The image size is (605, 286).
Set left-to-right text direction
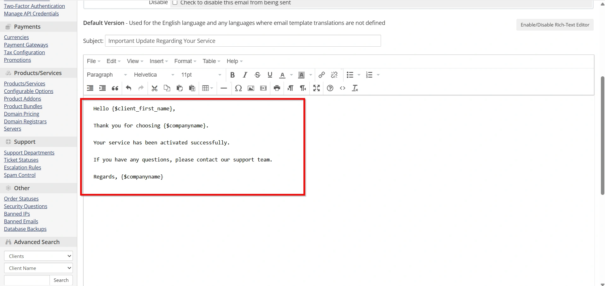coord(291,88)
